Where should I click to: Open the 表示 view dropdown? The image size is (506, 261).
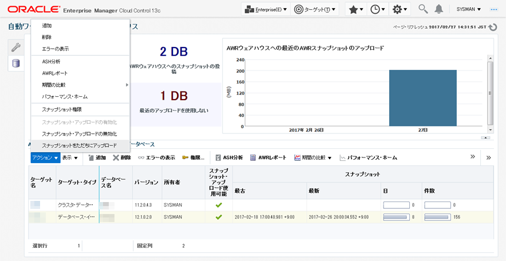70,158
